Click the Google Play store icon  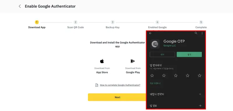point(133,61)
